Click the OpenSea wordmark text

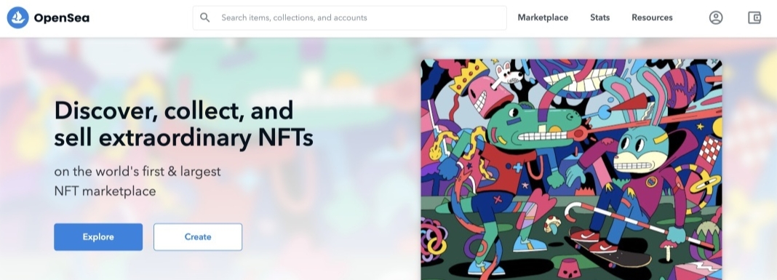(x=61, y=18)
